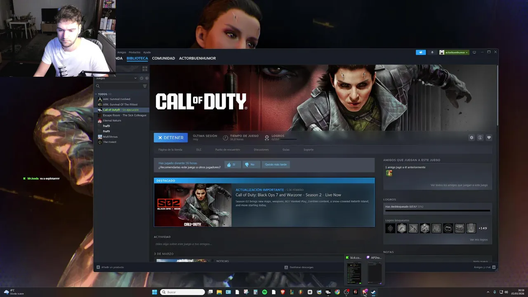This screenshot has height=297, width=528.
Task: Select ARK: Survival Evolved in library
Action: click(116, 99)
